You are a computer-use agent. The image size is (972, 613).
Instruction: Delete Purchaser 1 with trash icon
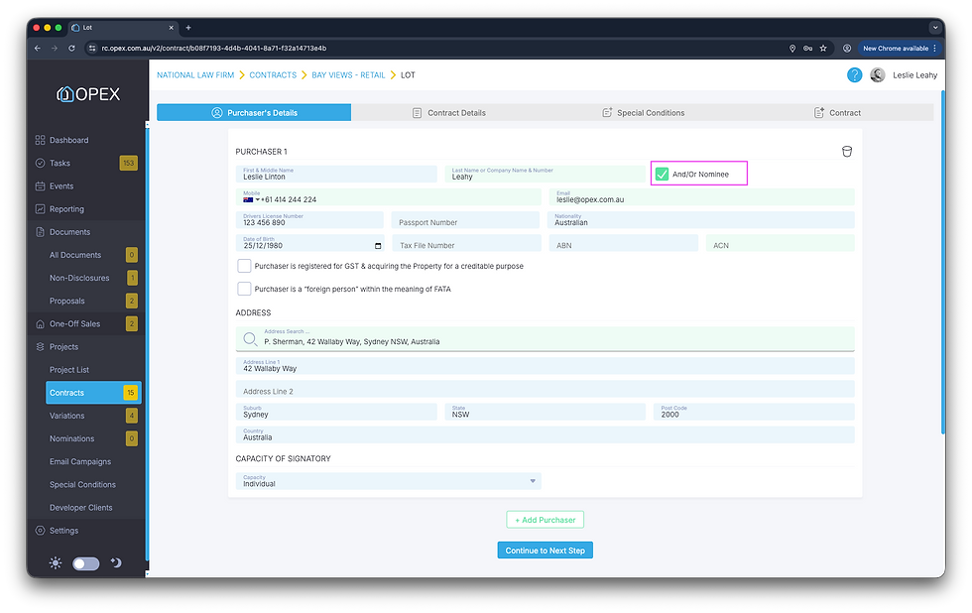(x=847, y=151)
